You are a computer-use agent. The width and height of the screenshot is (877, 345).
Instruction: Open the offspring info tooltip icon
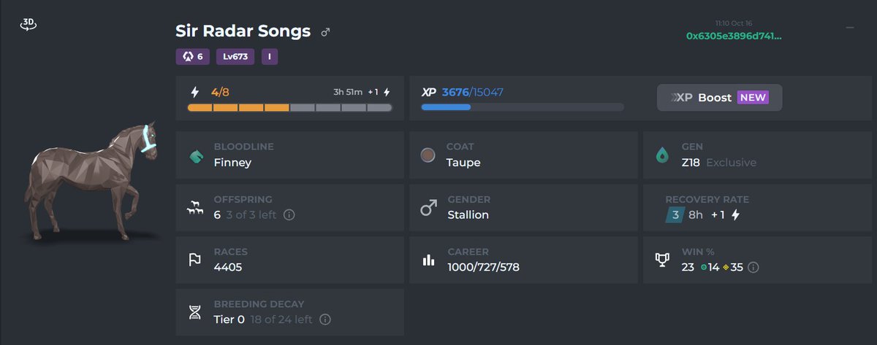click(x=289, y=215)
